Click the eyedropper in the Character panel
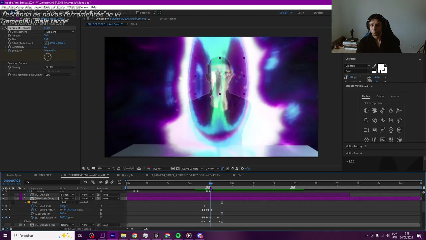Screen dimensions: 426x240 pyautogui.click(x=374, y=66)
